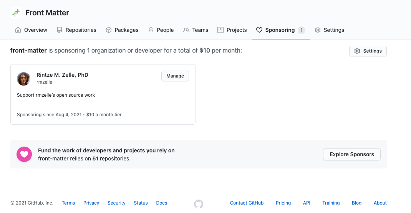
Task: Open the People tab
Action: pyautogui.click(x=161, y=30)
